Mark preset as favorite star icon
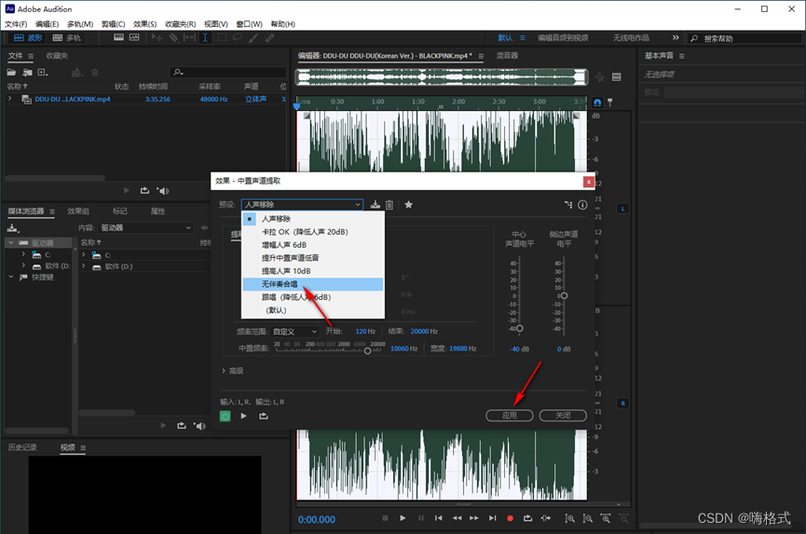Screen dimensions: 806x534 (409, 204)
